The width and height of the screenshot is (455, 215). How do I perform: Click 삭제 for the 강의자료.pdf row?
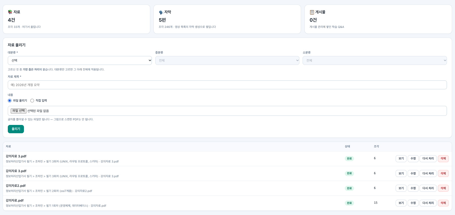(443, 203)
